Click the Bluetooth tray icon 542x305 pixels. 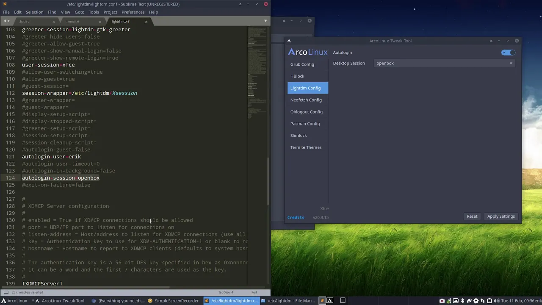coord(462,301)
